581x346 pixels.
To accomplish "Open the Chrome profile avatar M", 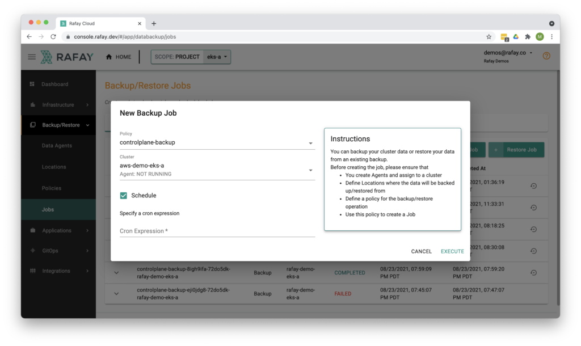I will (540, 36).
